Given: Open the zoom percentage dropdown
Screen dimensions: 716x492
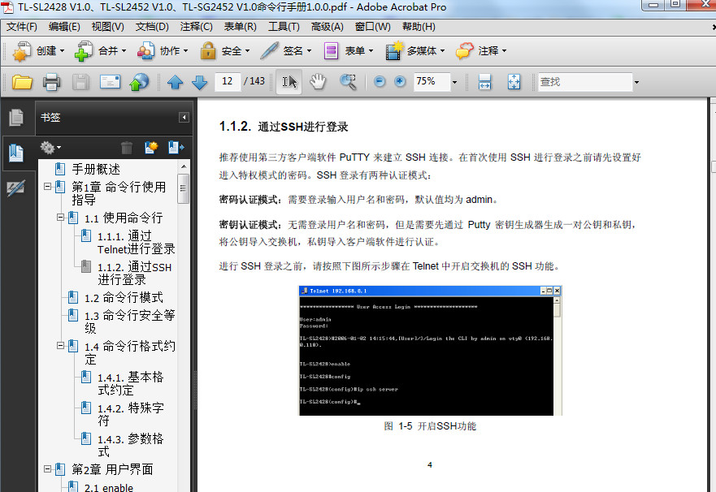Looking at the screenshot, I should [454, 83].
